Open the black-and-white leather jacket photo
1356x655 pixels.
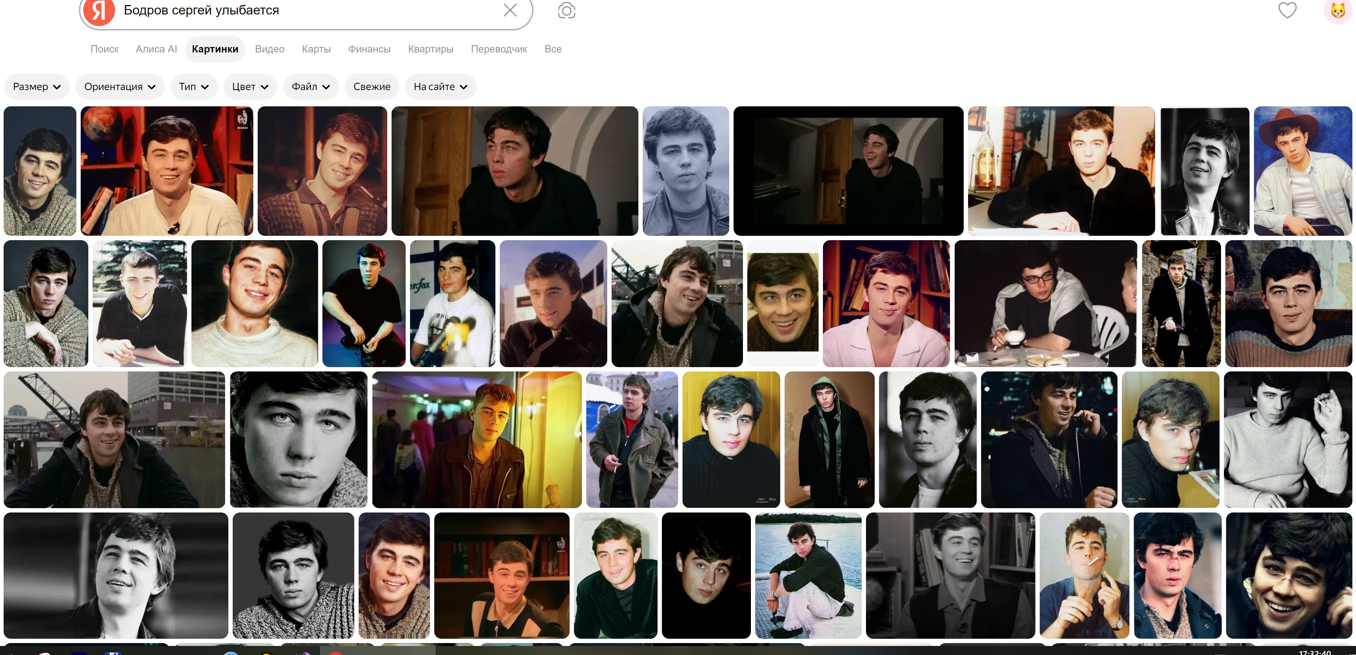[1205, 171]
